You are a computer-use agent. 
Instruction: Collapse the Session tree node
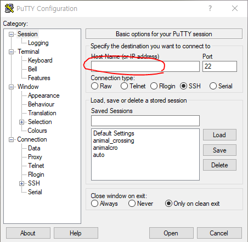click(11, 34)
